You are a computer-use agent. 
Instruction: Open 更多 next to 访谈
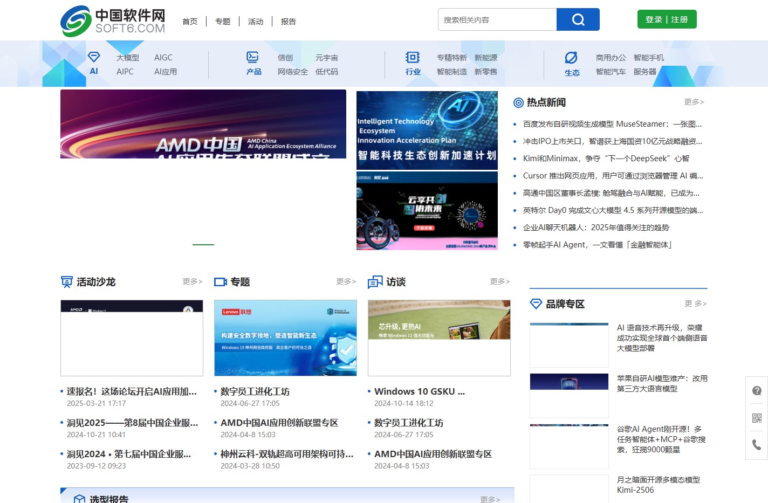coord(500,281)
